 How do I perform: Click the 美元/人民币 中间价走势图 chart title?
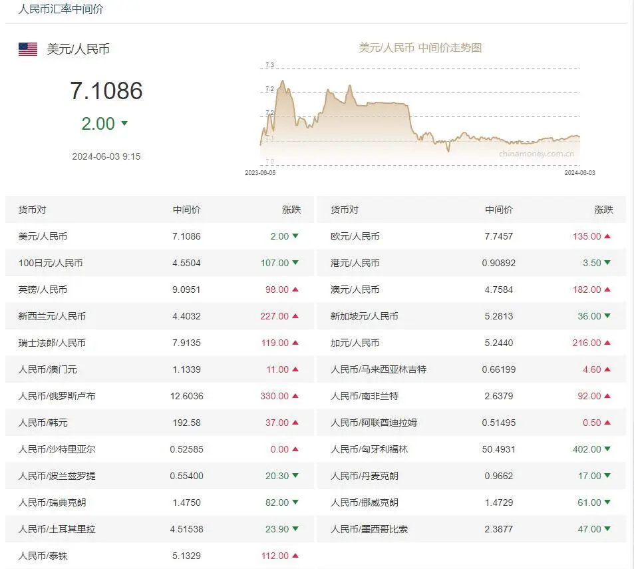click(420, 48)
